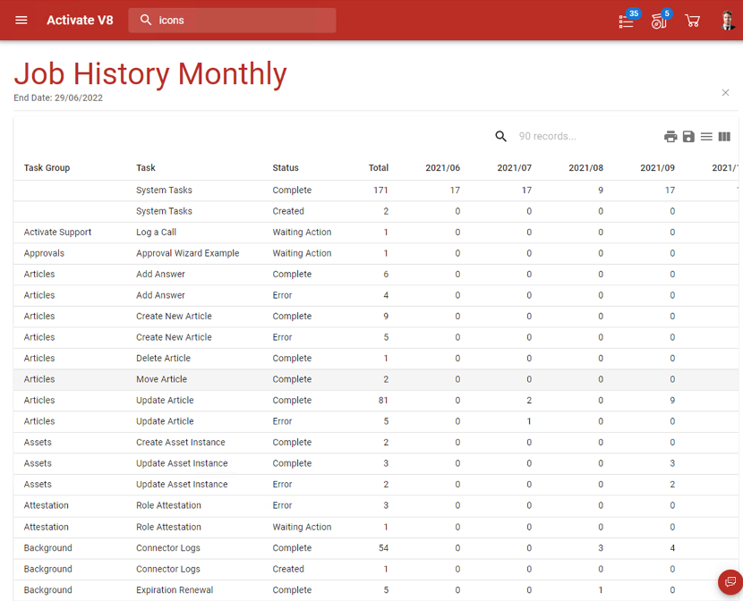Click the 'Delete Article' task cell
This screenshot has width=743, height=601.
click(164, 359)
